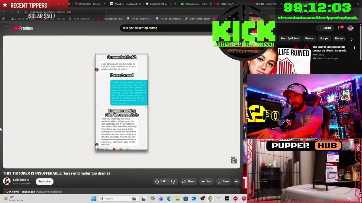This screenshot has height=203, width=362.
Task: Open File Explorer from taskbar
Action: pos(177,198)
